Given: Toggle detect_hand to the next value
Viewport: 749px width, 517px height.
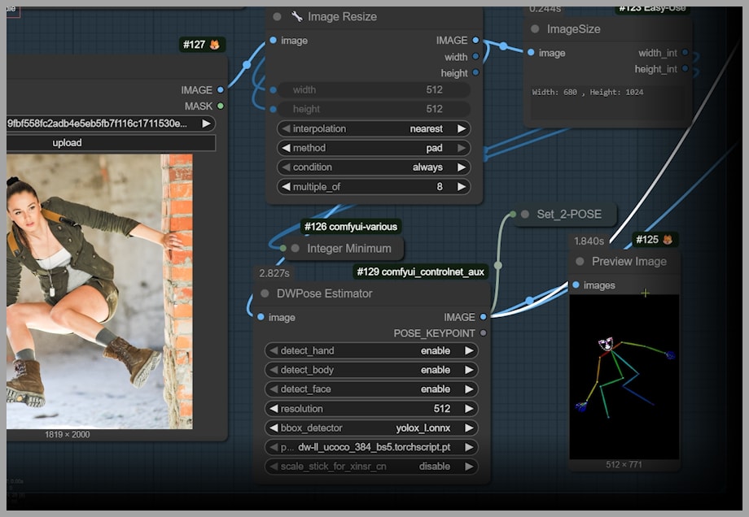Looking at the screenshot, I should tap(468, 351).
